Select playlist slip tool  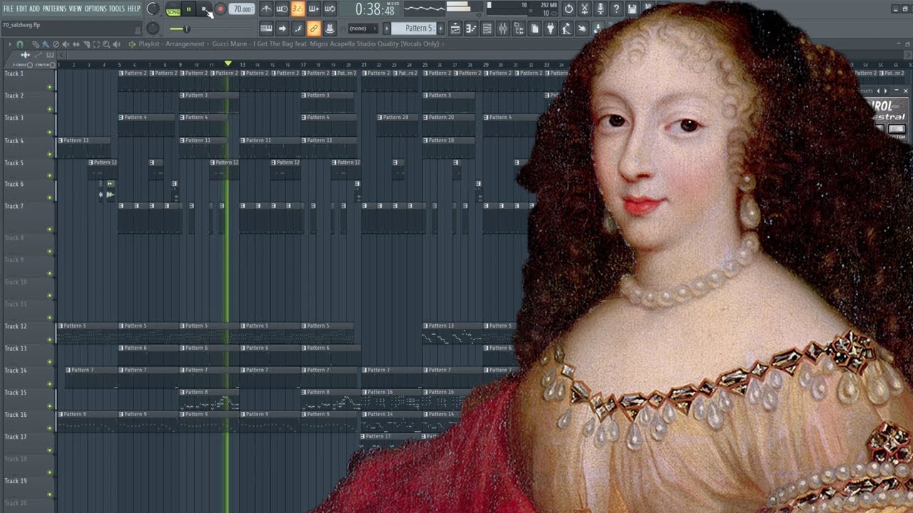76,44
